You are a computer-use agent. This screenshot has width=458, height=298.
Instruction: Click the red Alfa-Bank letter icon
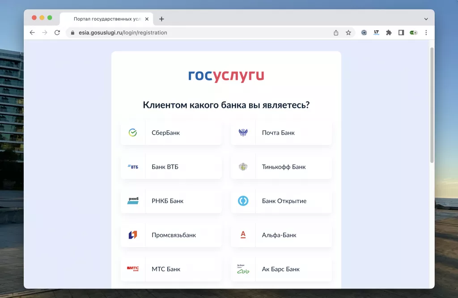[243, 235]
